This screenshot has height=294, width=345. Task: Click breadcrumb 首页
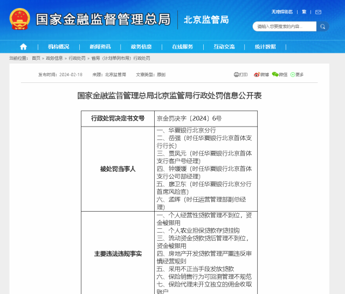click(x=36, y=58)
